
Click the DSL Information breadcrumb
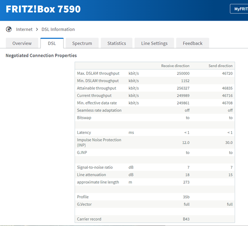[58, 29]
